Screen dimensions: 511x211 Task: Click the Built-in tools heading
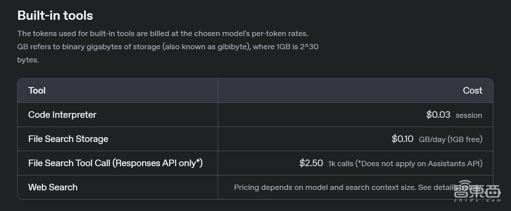pos(55,15)
